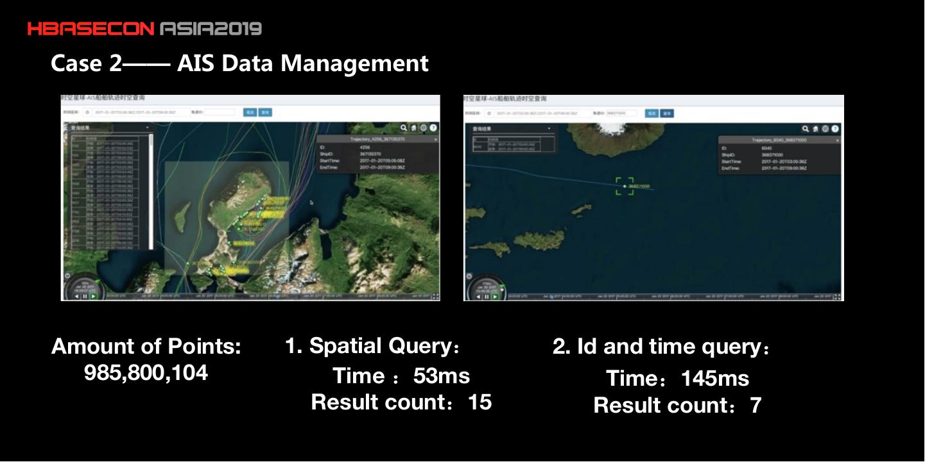
Task: Click the home view icon in left map
Action: tap(413, 128)
